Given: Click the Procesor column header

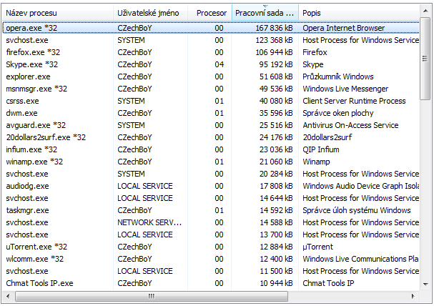Looking at the screenshot, I should (x=209, y=13).
